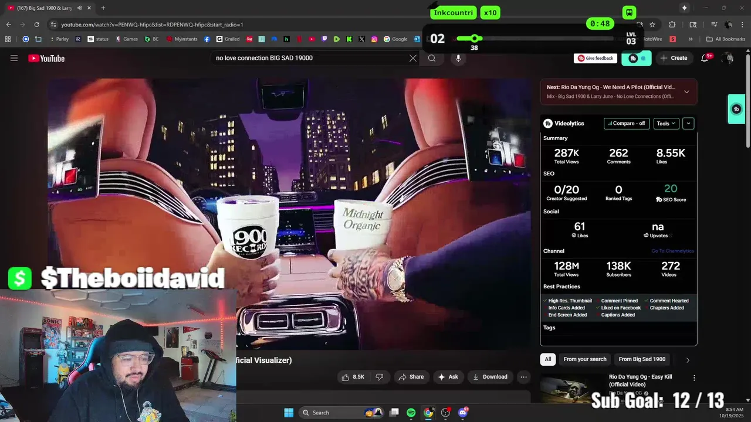The width and height of the screenshot is (751, 422).
Task: Open the Games bookmark
Action: (x=127, y=39)
